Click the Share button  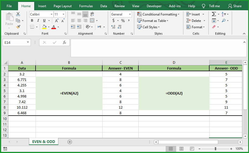[x=235, y=6]
